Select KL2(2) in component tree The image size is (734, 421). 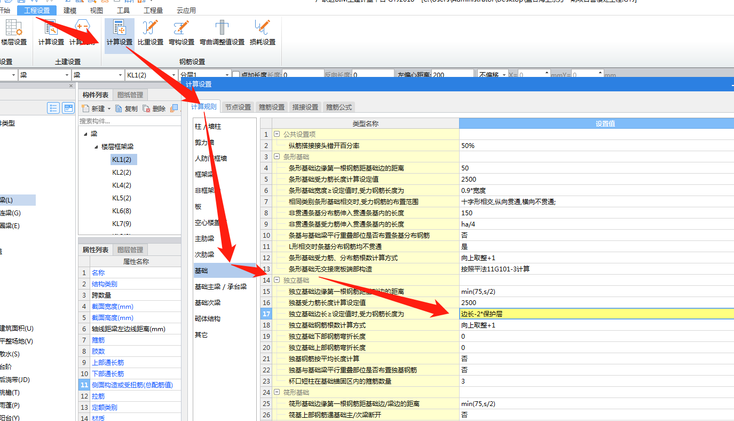(122, 172)
